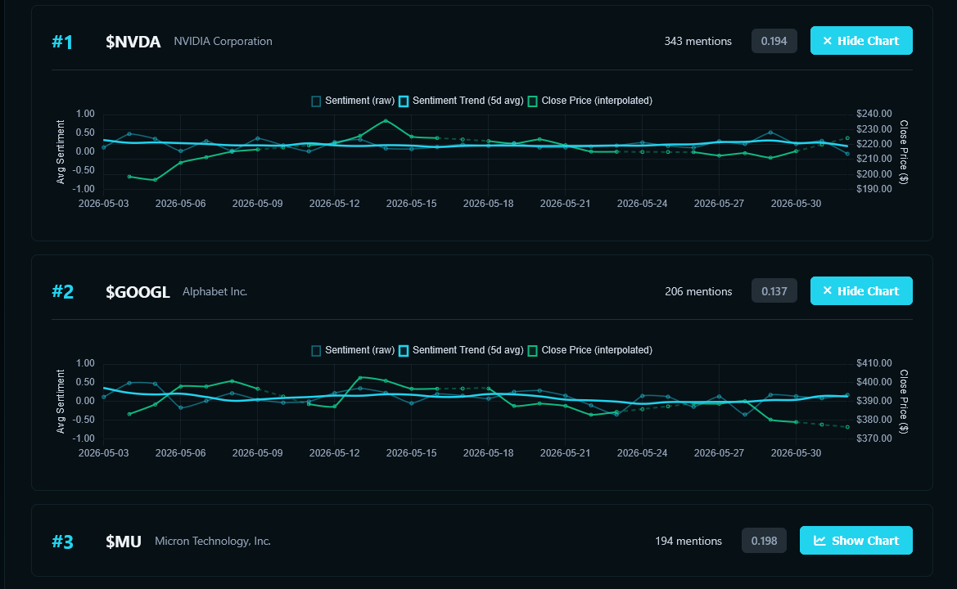Click $190.00 axis label in NVDA chart
Image resolution: width=957 pixels, height=589 pixels.
874,189
